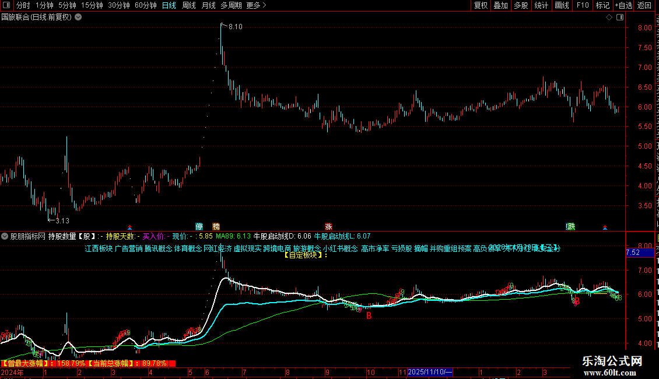Select the 15分钟 period tab
The image size is (659, 379).
coord(92,5)
